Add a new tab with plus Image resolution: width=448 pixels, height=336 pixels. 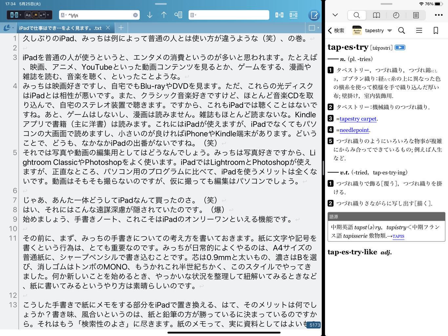point(121,28)
